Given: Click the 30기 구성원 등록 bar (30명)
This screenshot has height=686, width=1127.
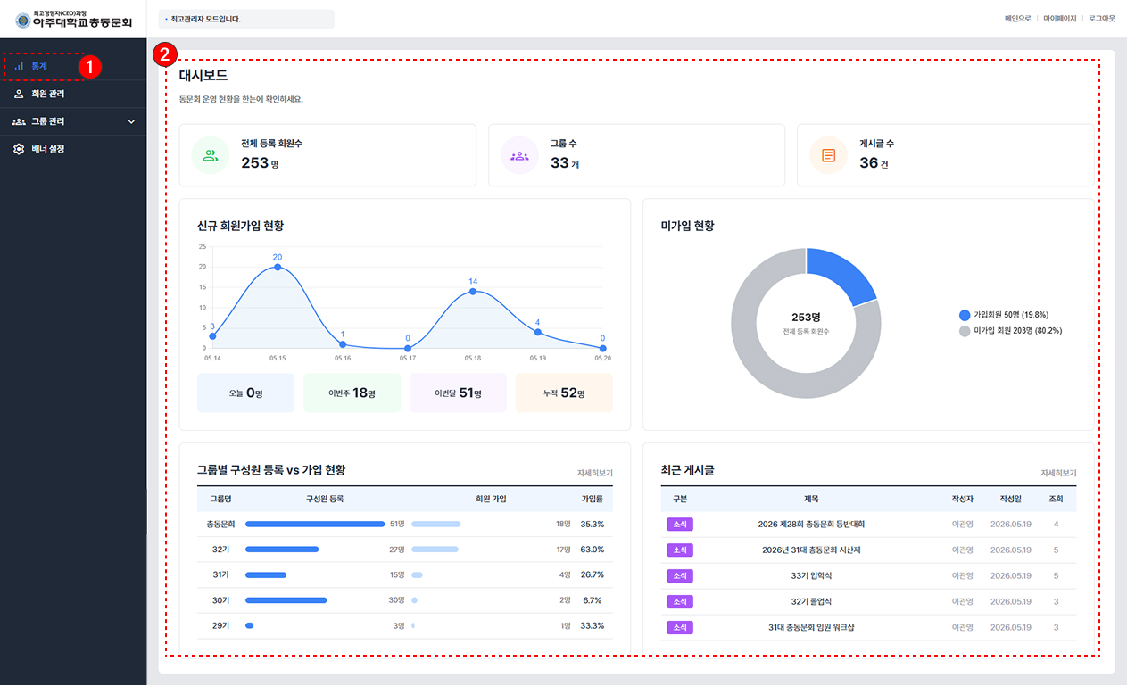Looking at the screenshot, I should 286,600.
